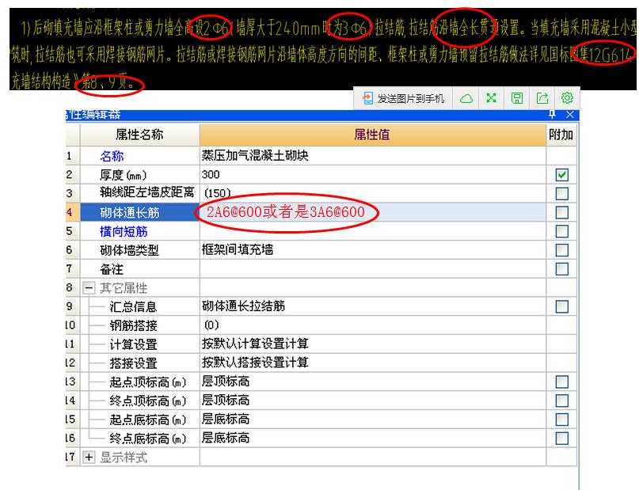The height and width of the screenshot is (490, 639).
Task: Close the property editor panel
Action: click(x=570, y=115)
